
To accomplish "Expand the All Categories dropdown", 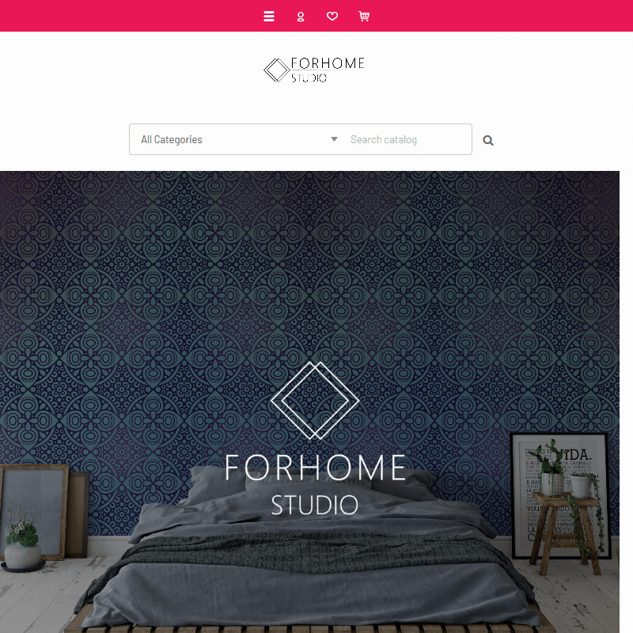I will (240, 139).
